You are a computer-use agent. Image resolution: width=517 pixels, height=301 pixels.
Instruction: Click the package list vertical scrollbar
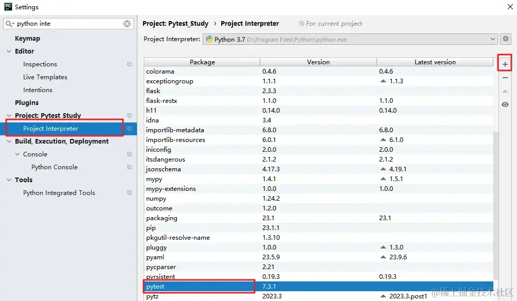coord(496,204)
